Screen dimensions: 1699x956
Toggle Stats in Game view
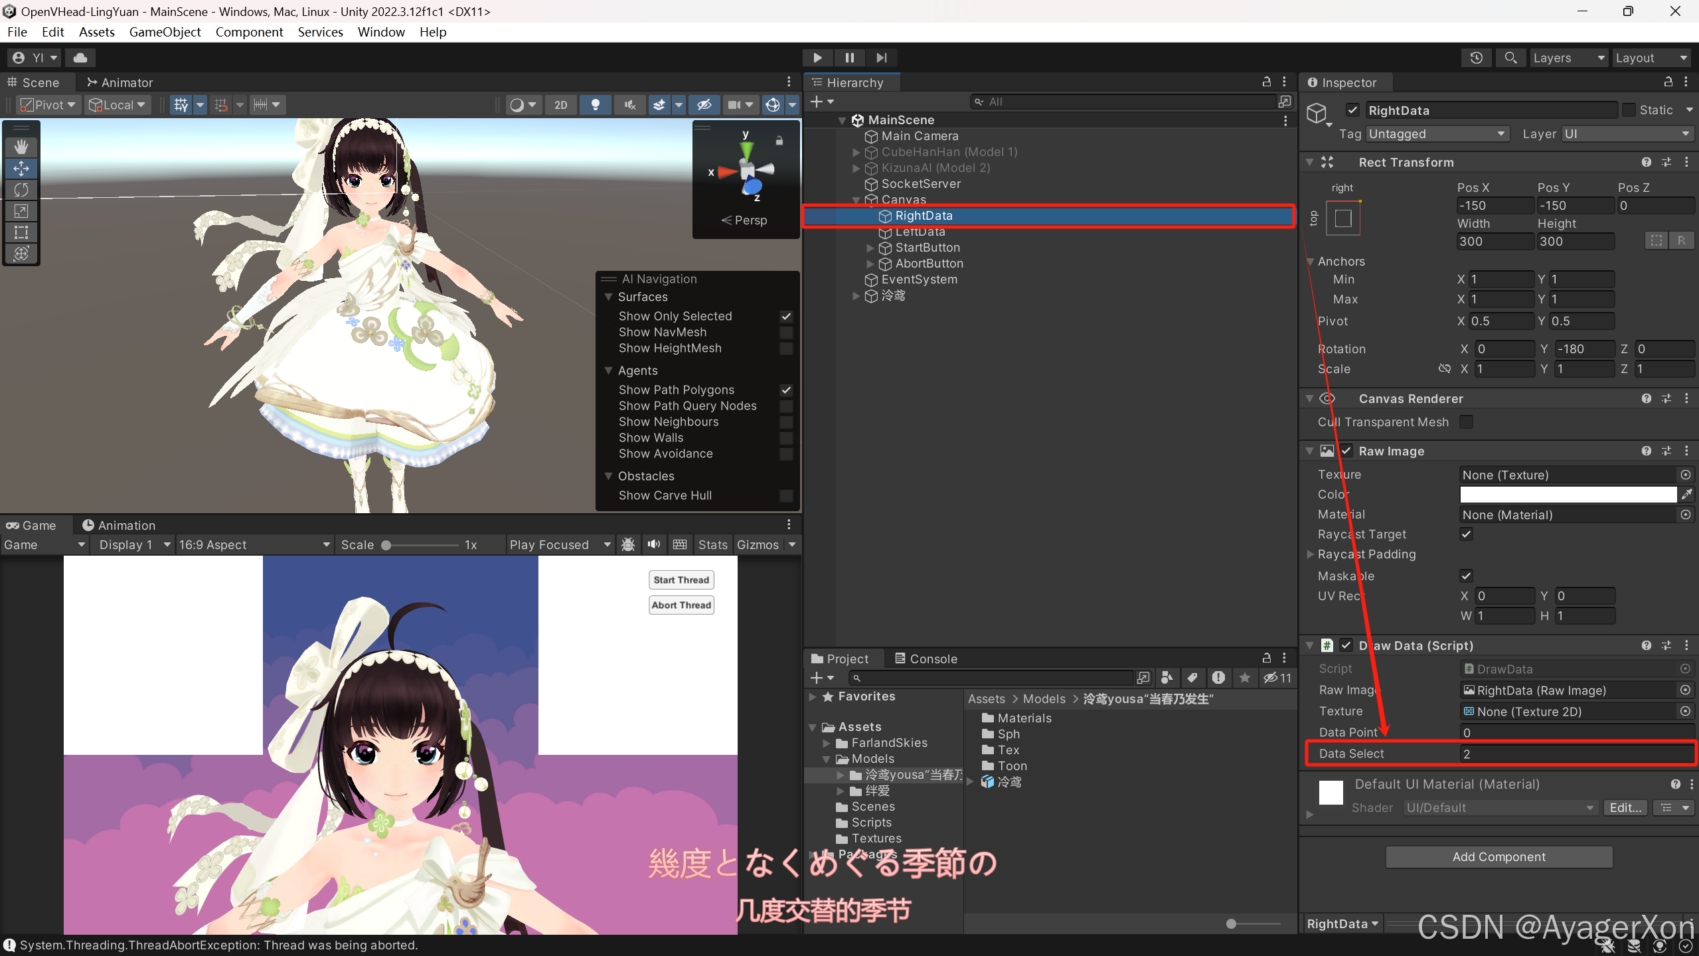tap(712, 545)
